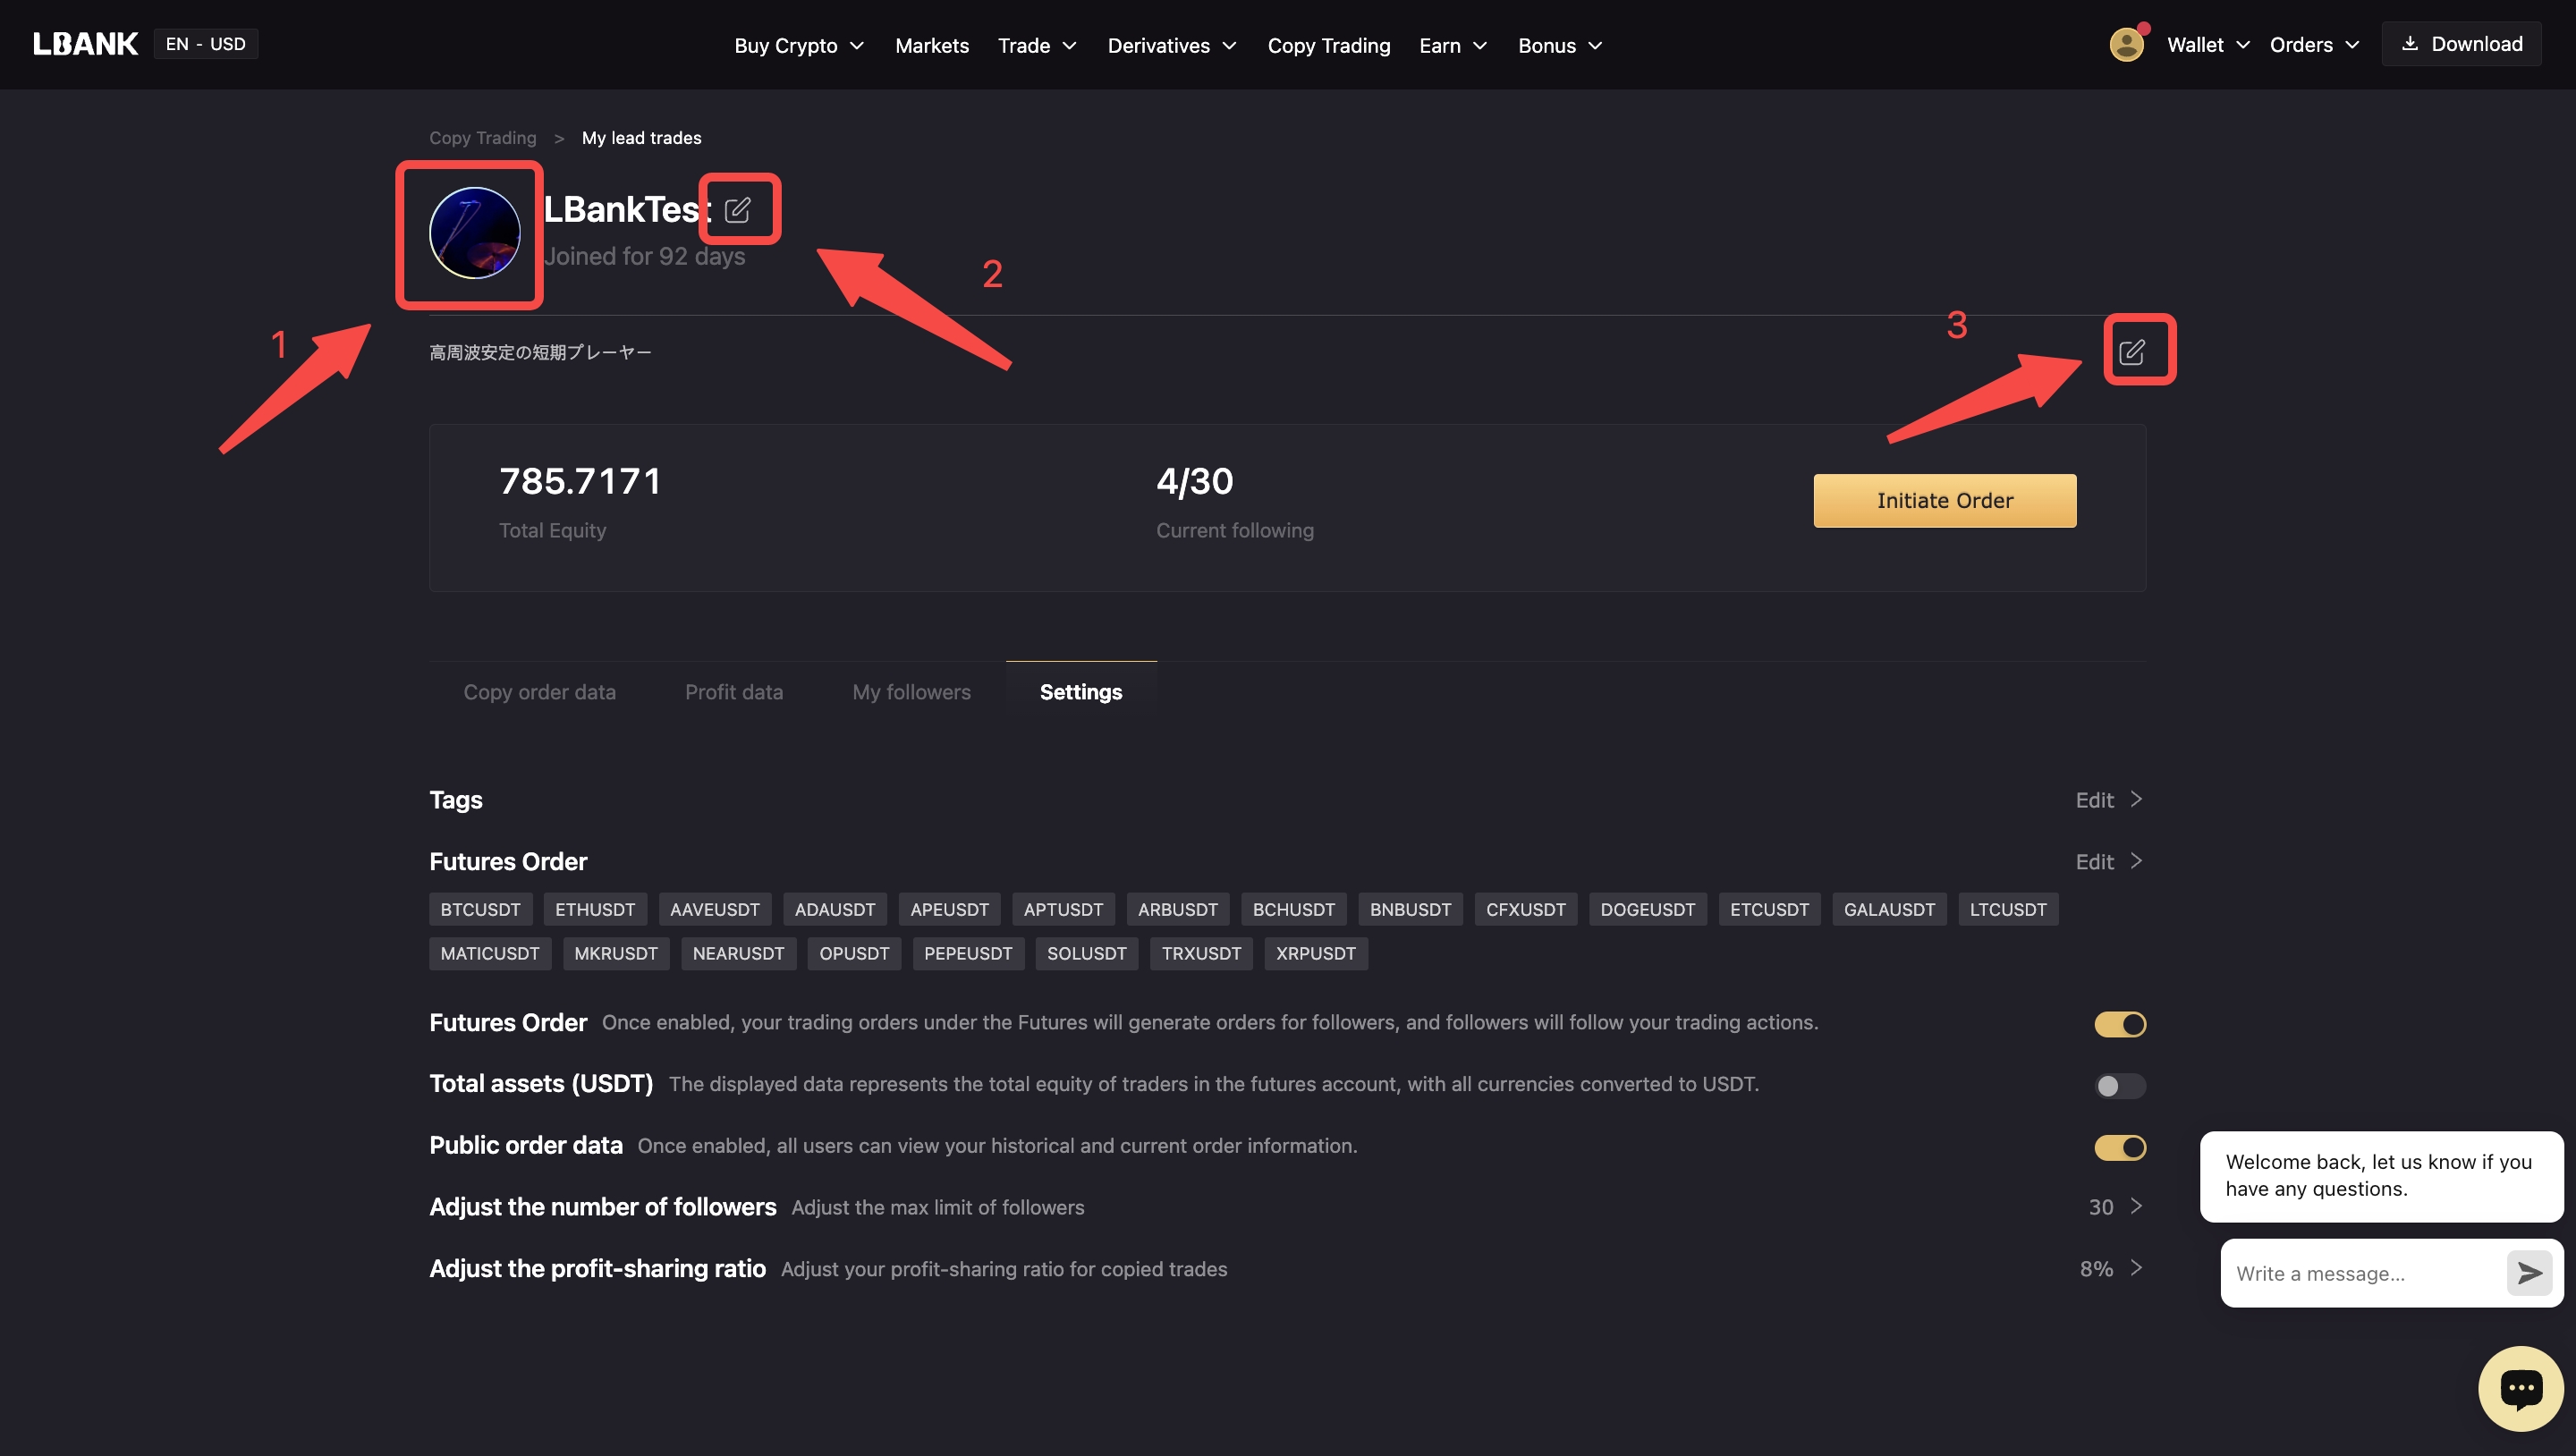Toggle the Futures Order switch

(x=2120, y=1024)
